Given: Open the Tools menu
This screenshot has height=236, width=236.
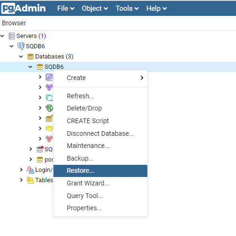Looking at the screenshot, I should click(x=127, y=8).
